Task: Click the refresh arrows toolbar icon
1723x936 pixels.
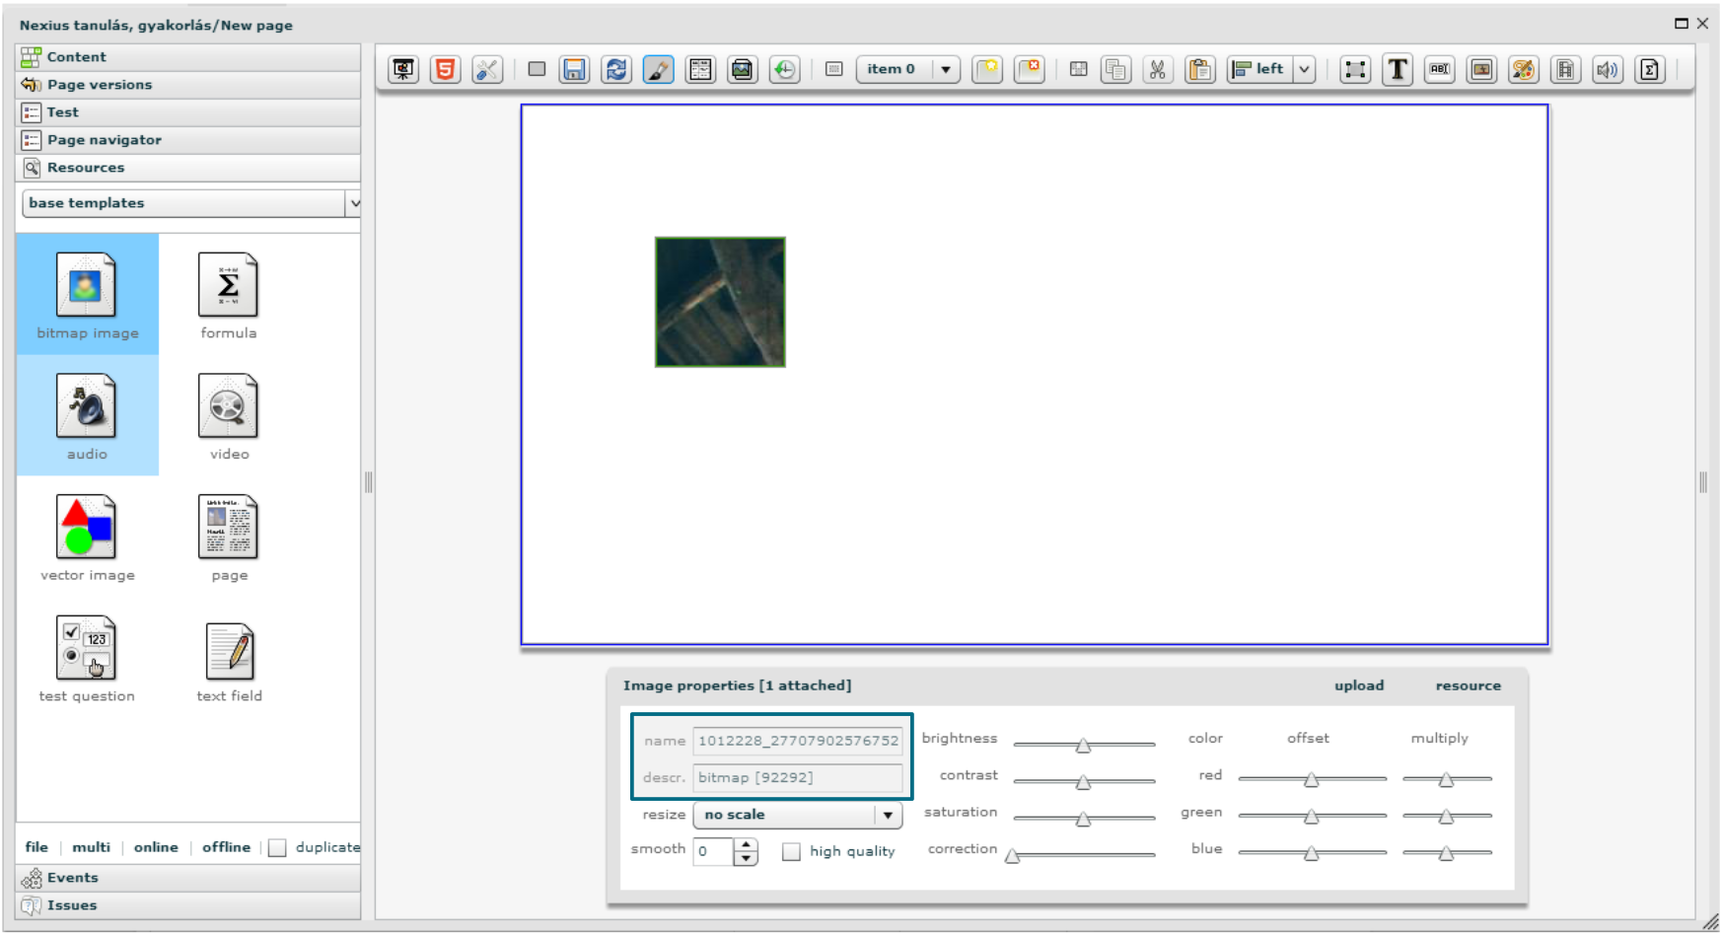Action: [x=616, y=69]
